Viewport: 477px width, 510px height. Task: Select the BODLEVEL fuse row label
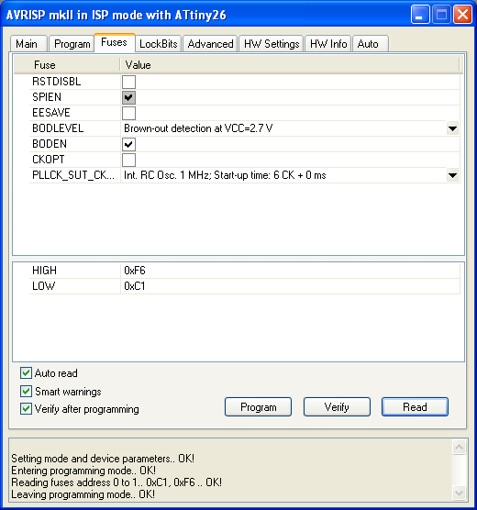click(x=58, y=128)
